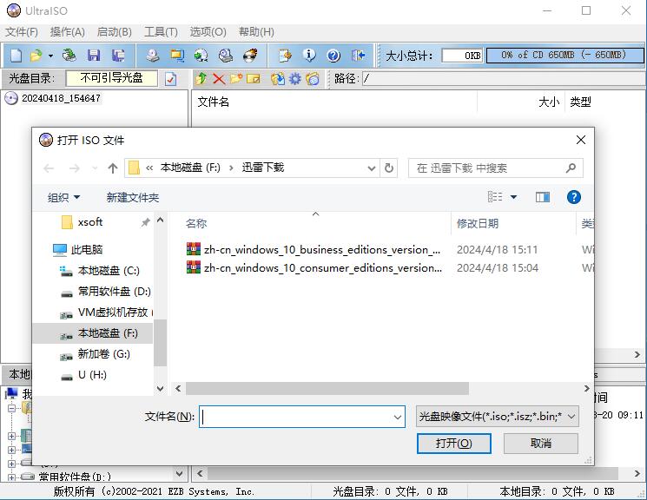Open the 组织 dropdown menu
This screenshot has width=647, height=500.
(x=63, y=198)
